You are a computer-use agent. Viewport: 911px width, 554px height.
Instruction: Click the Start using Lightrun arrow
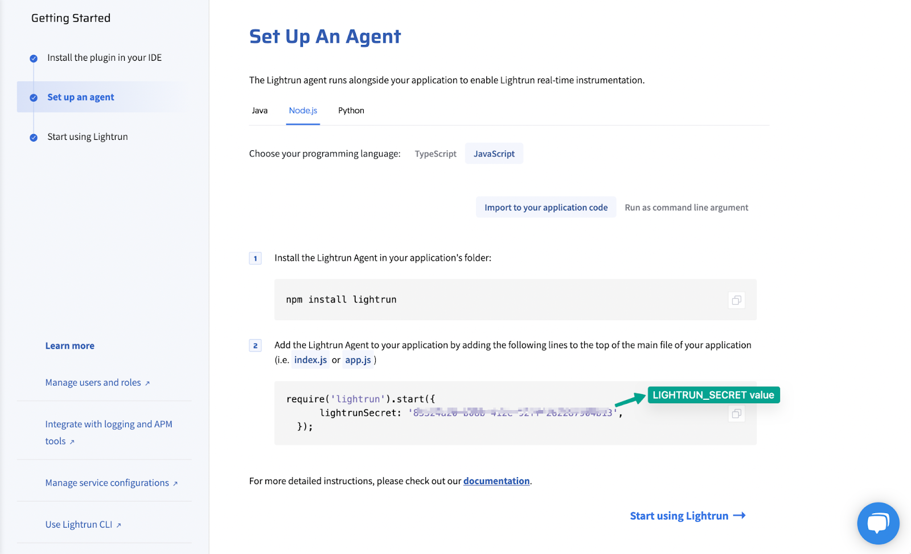(x=739, y=515)
